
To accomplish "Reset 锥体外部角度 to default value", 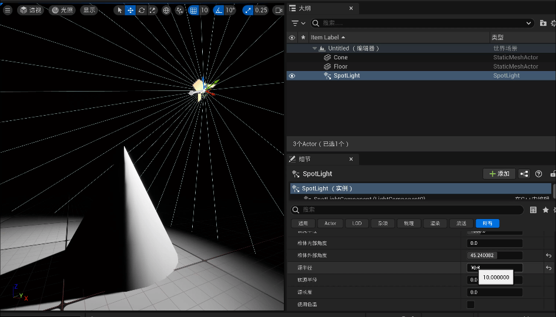I will 548,255.
